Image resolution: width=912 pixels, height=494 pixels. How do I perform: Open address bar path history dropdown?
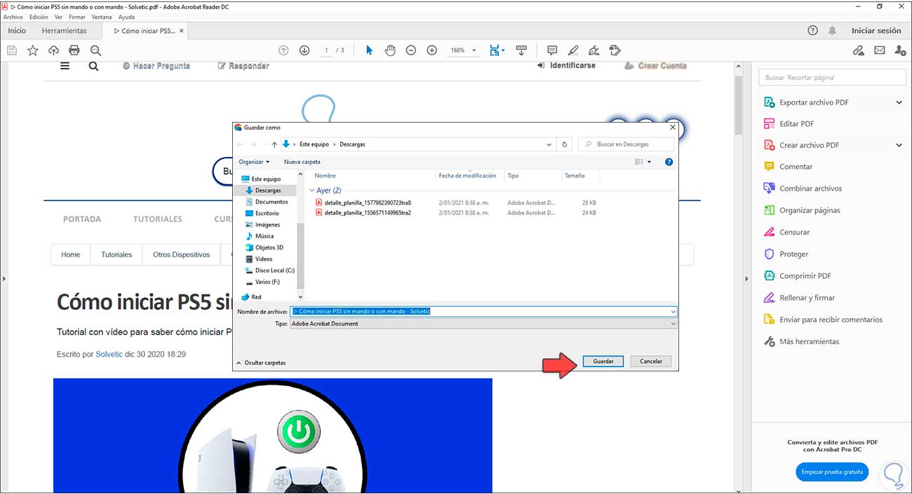pos(549,144)
